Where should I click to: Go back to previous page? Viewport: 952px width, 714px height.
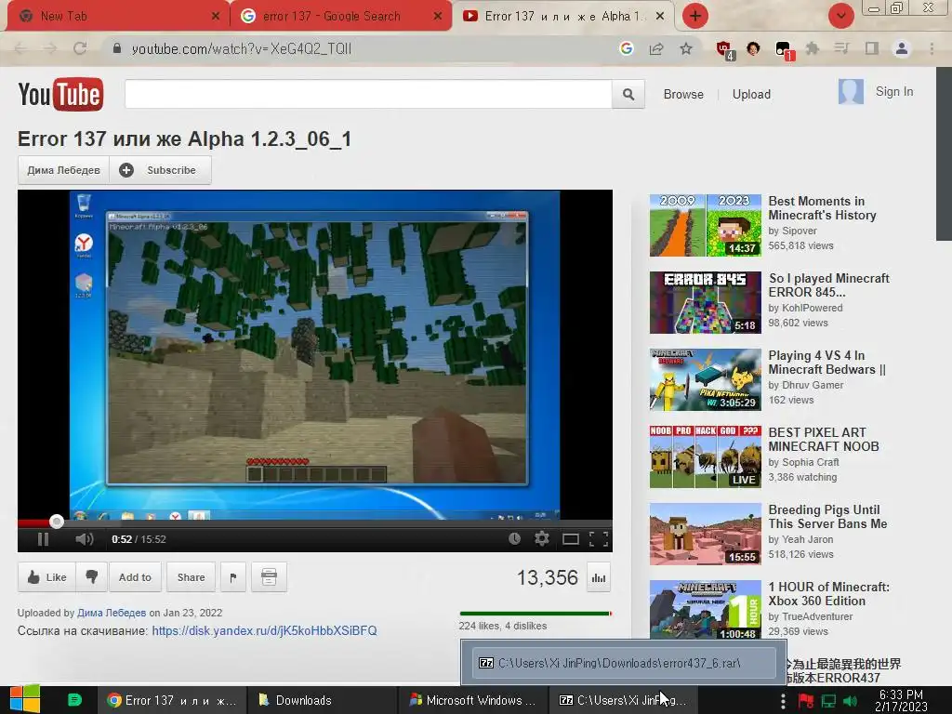(x=20, y=48)
